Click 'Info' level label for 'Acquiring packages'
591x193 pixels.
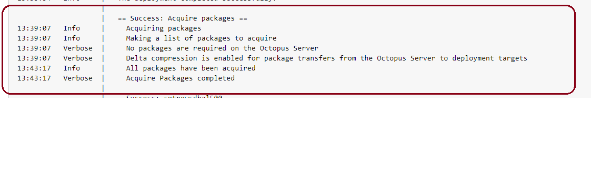[72, 28]
